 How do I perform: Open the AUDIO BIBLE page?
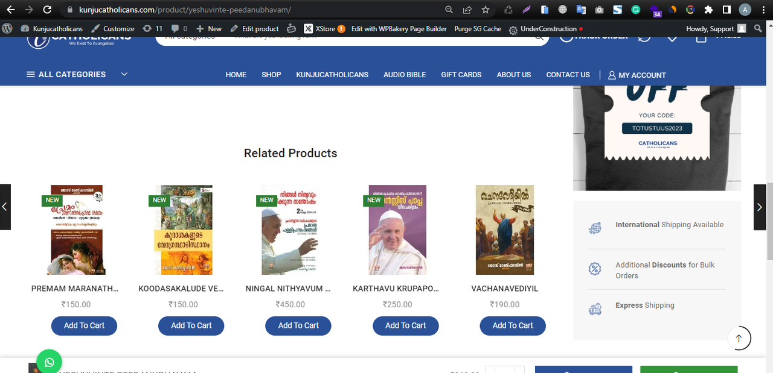click(405, 75)
